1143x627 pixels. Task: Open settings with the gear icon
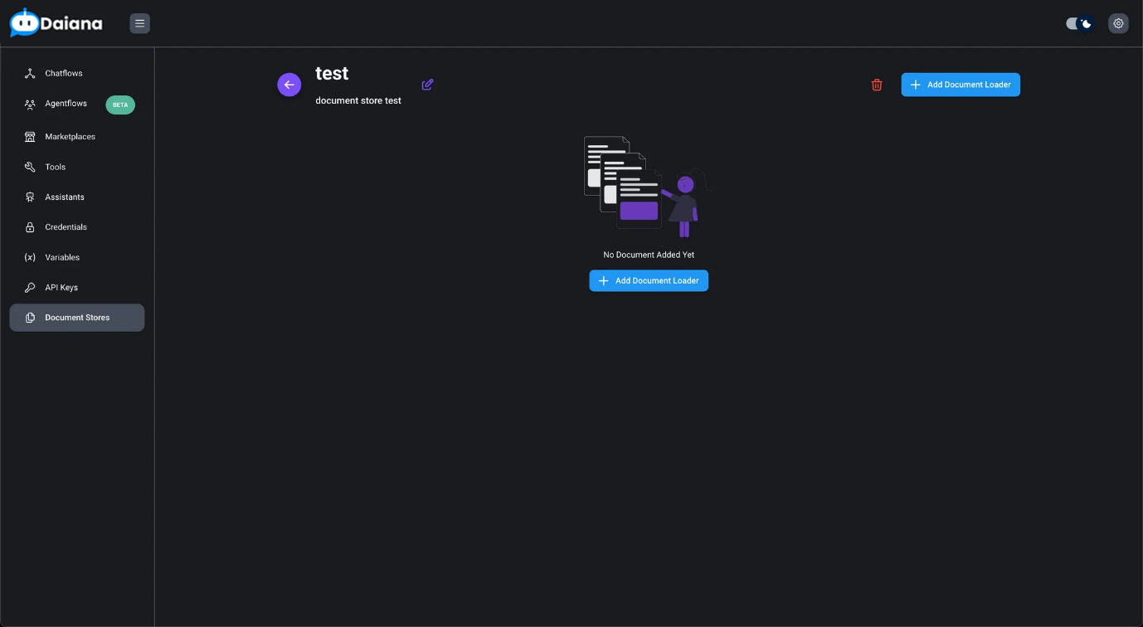click(1118, 23)
